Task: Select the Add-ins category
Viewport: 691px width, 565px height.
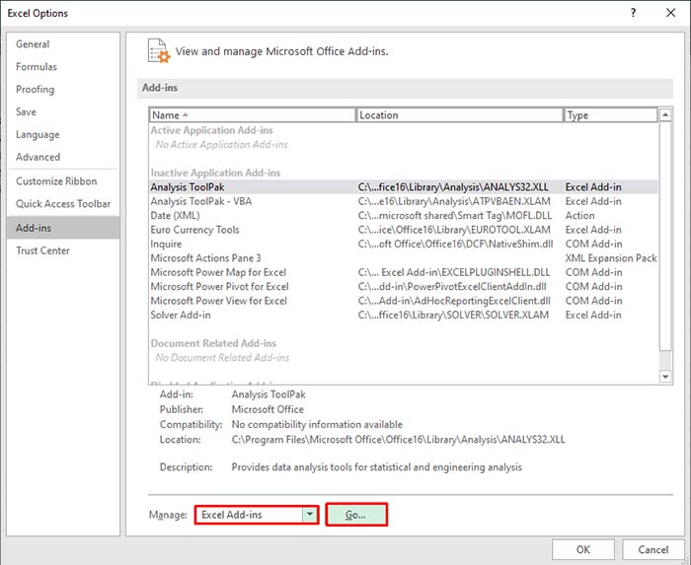Action: pyautogui.click(x=63, y=228)
